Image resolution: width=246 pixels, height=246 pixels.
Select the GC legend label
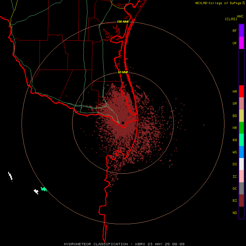pyautogui.click(x=235, y=188)
